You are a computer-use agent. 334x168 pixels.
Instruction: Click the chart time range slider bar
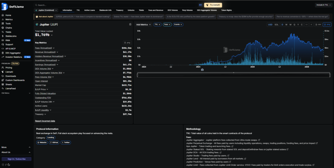[234, 75]
